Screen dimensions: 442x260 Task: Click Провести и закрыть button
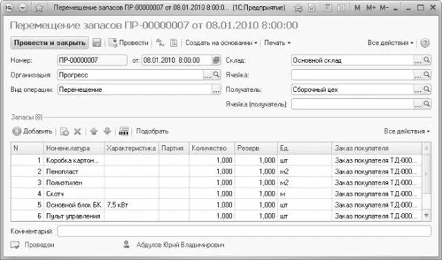pyautogui.click(x=50, y=43)
